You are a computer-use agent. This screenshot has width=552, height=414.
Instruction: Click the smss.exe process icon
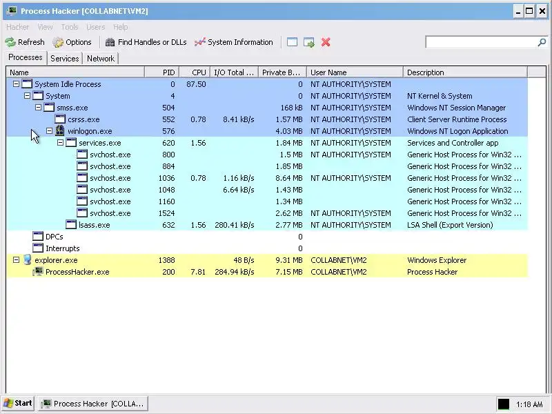[x=49, y=108]
